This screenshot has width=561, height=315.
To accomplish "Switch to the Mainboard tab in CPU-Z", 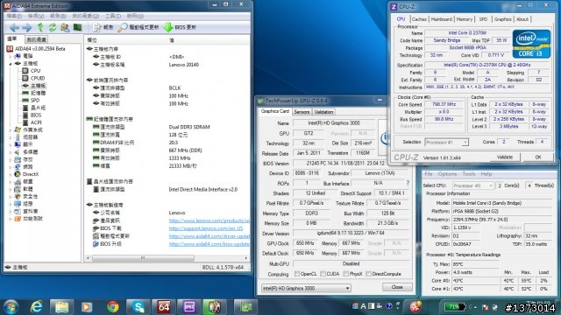I will [x=441, y=19].
